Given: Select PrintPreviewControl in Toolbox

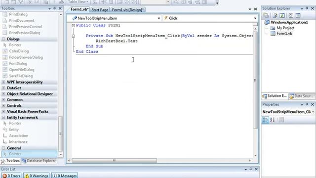Looking at the screenshot, I should point(25,27).
